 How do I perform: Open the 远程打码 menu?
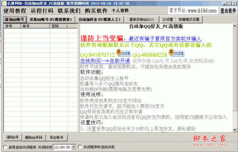(x=42, y=11)
